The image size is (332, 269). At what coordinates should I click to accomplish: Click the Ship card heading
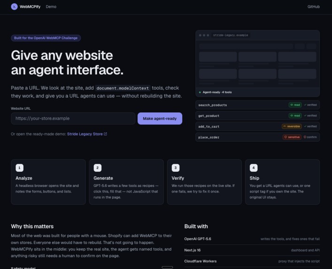click(255, 178)
